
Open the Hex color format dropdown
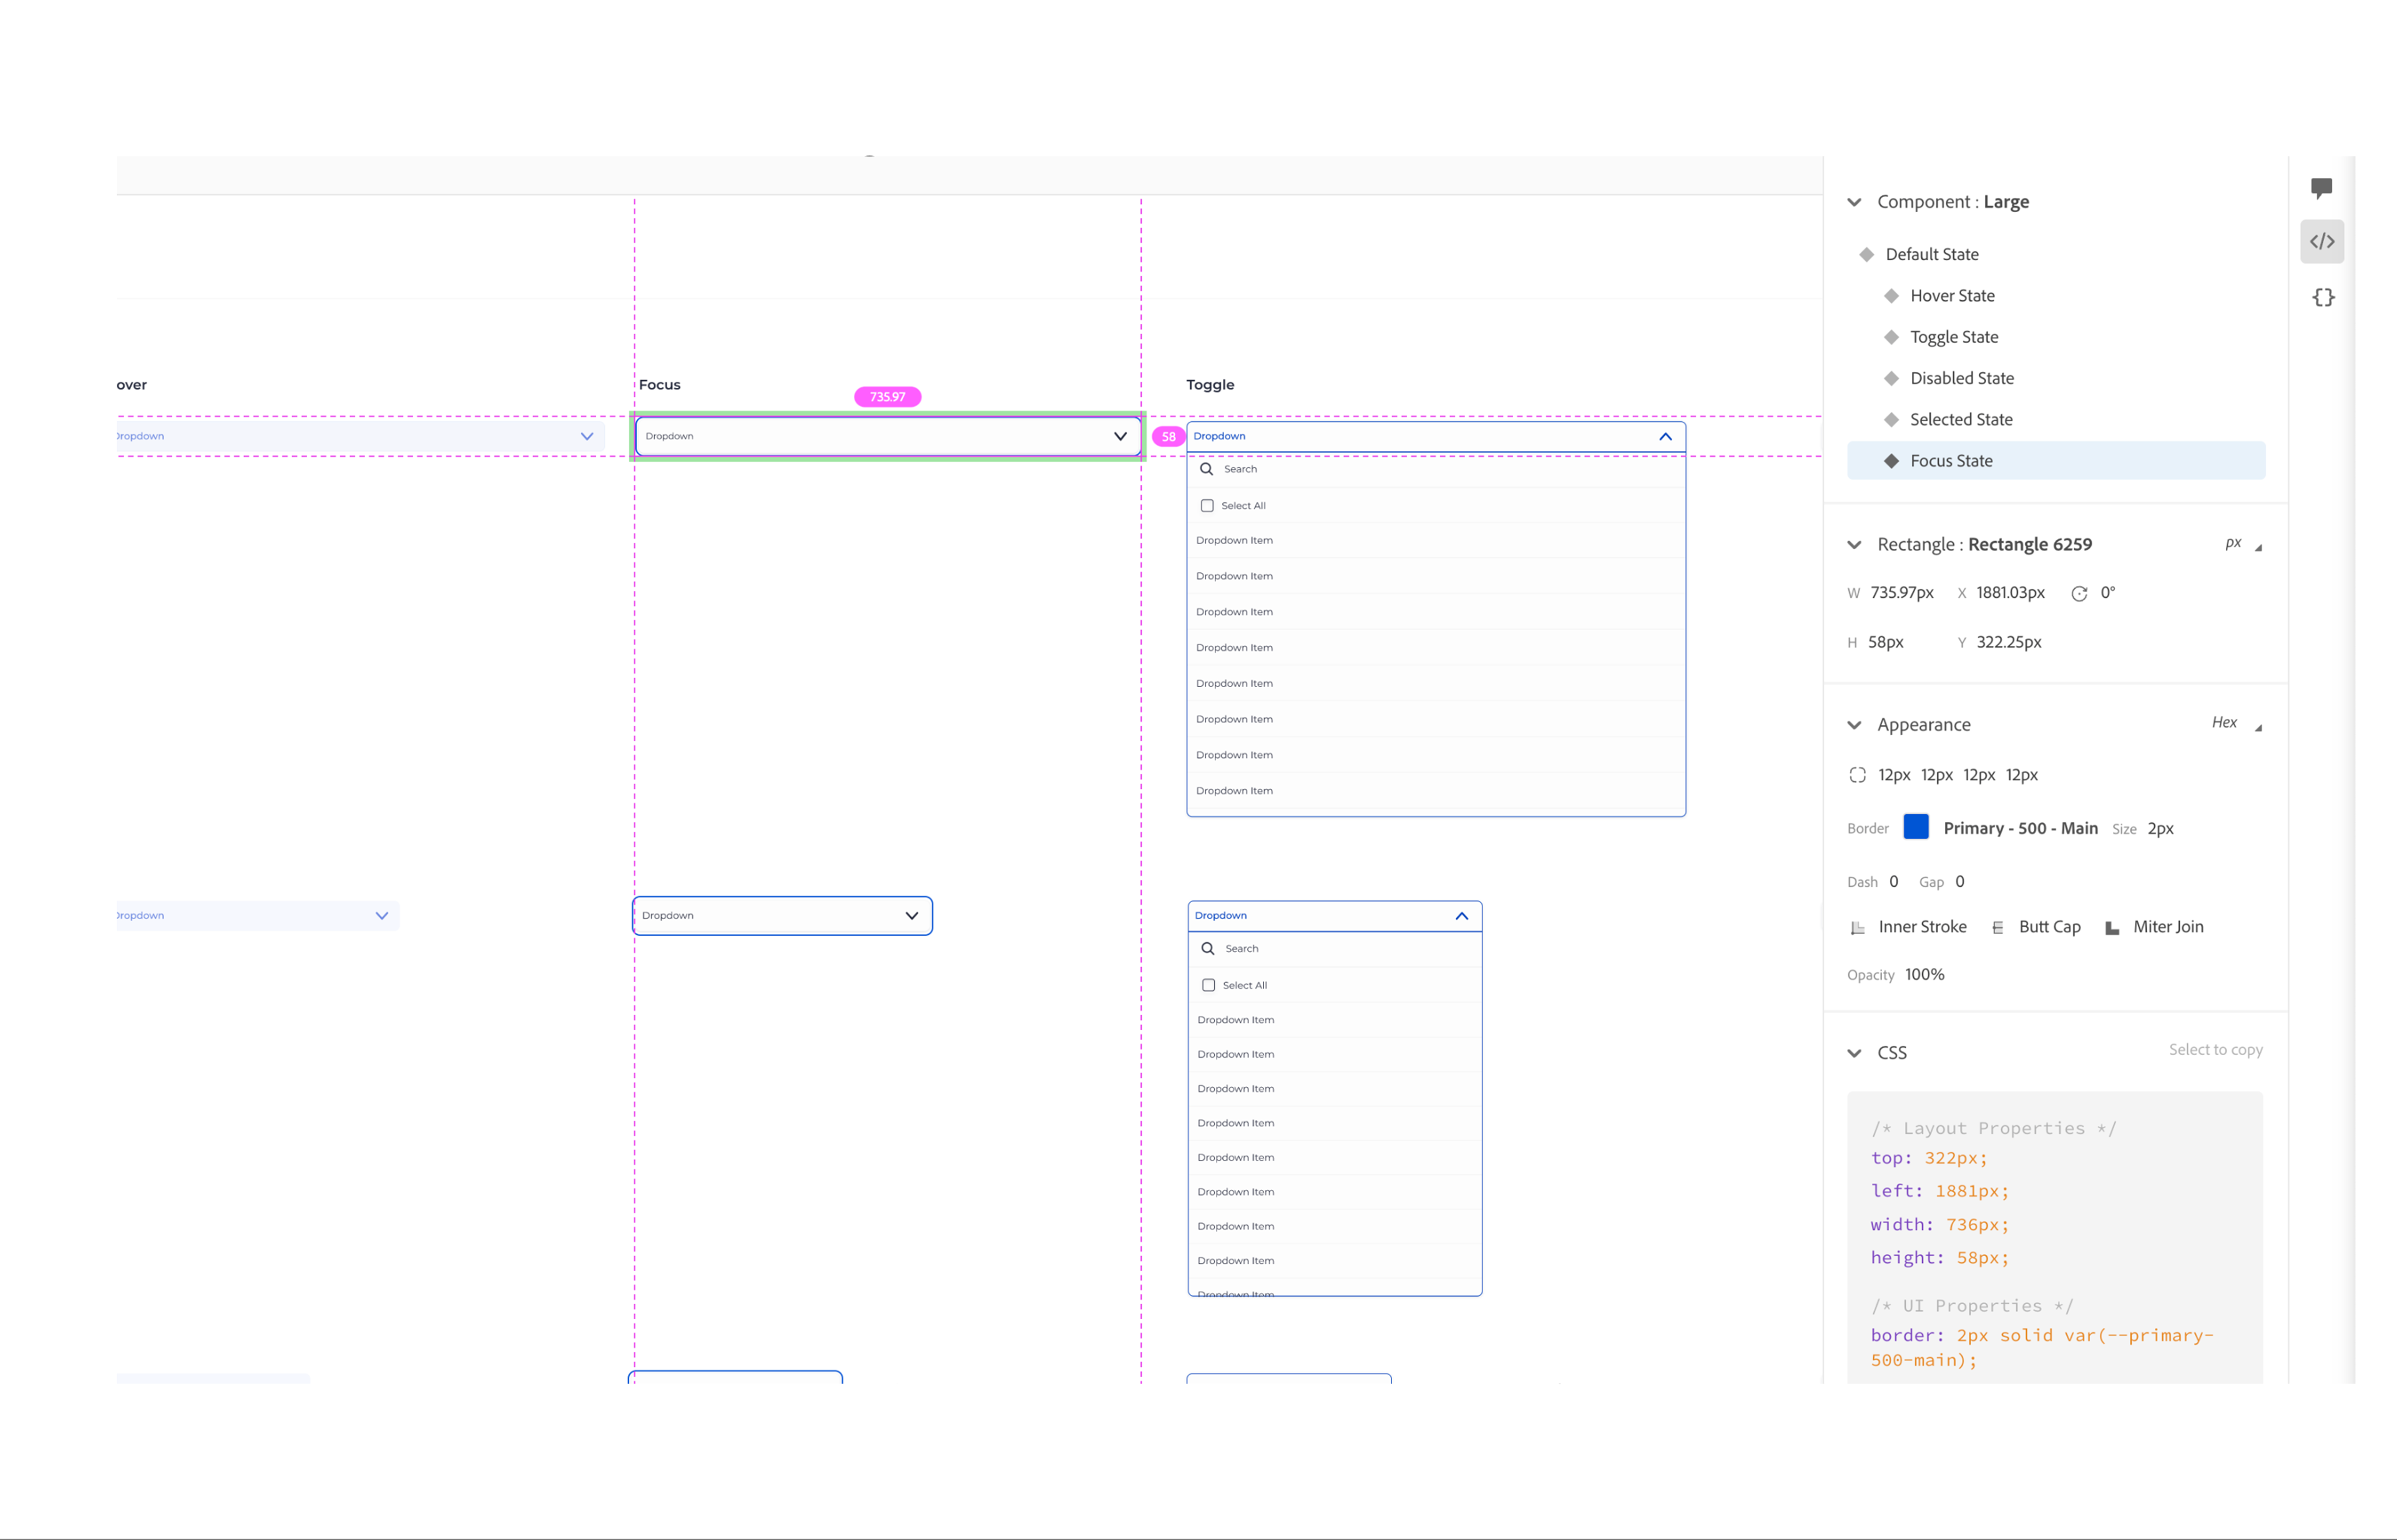[2237, 723]
